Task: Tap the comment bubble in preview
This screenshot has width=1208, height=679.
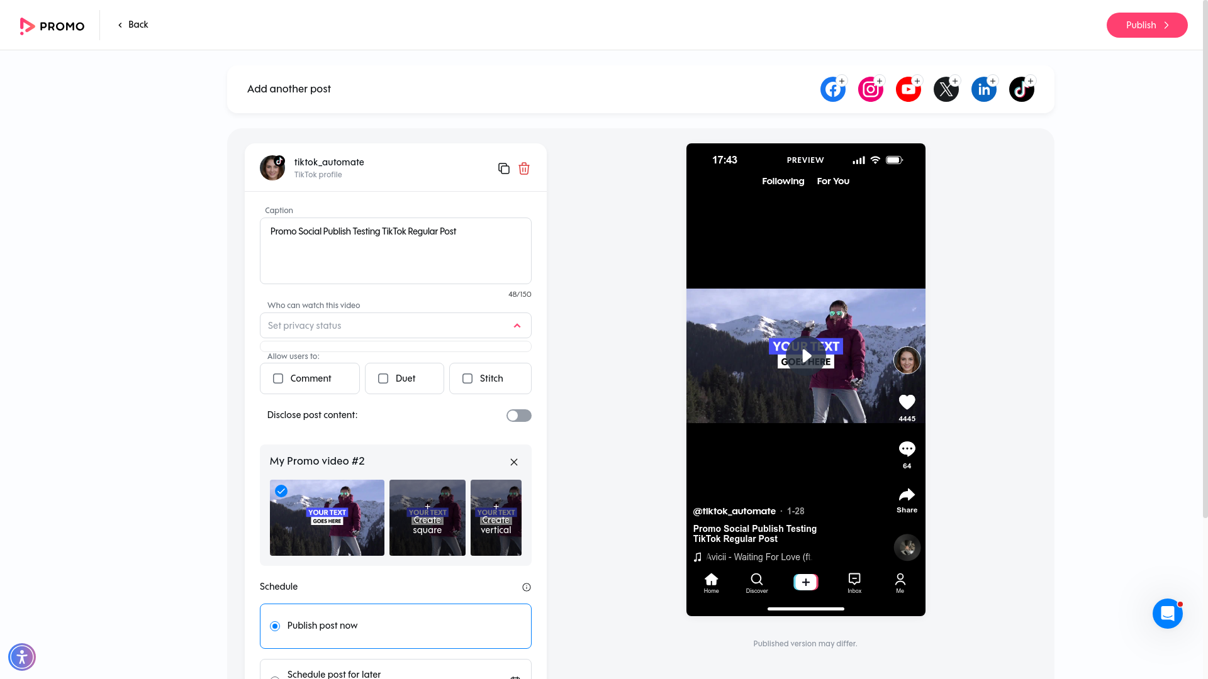Action: point(907,449)
